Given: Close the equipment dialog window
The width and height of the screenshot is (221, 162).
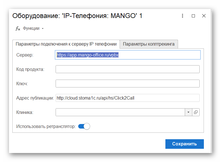Looking at the screenshot, I should (x=204, y=16).
